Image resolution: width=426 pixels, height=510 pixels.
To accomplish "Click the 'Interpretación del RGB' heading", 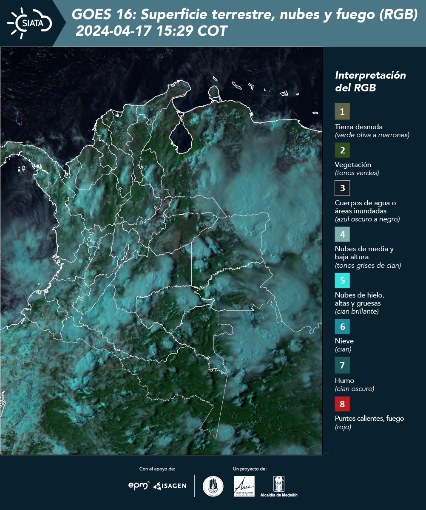I will tap(370, 82).
